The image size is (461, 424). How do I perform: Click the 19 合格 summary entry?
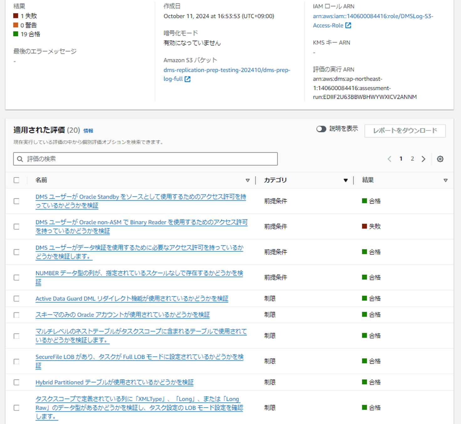[x=27, y=34]
